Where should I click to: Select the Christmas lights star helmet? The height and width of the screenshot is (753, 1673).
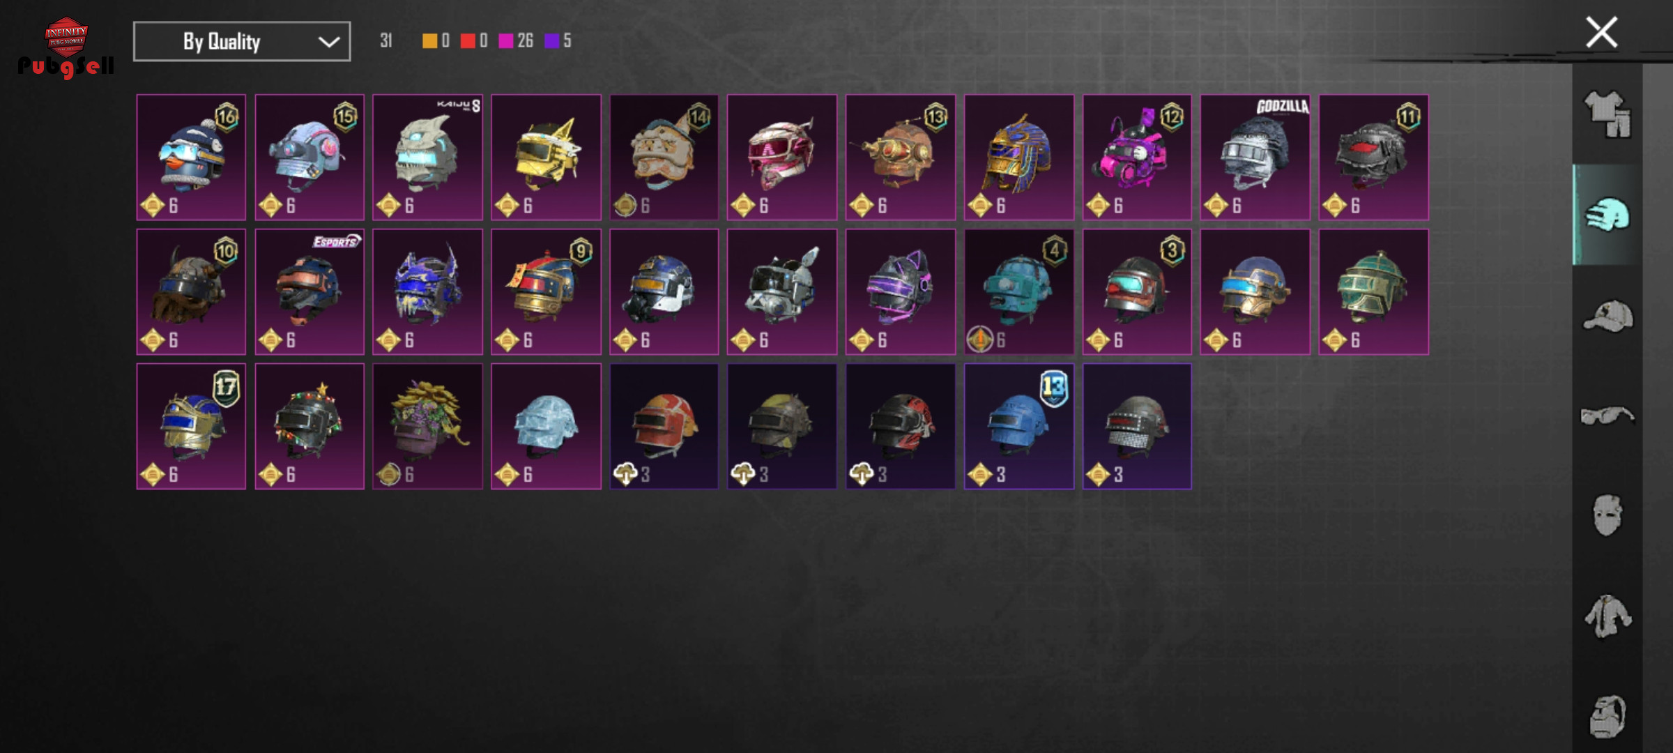pyautogui.click(x=310, y=427)
